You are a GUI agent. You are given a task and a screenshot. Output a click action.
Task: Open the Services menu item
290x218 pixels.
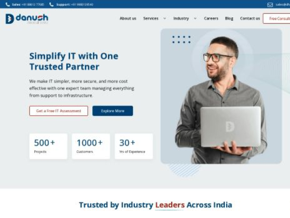coord(151,18)
